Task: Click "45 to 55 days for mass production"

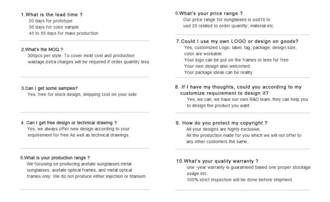Action: coord(64,33)
